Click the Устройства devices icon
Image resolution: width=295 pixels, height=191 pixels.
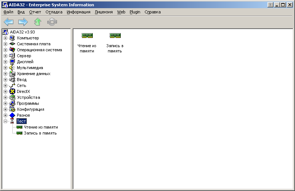point(12,97)
